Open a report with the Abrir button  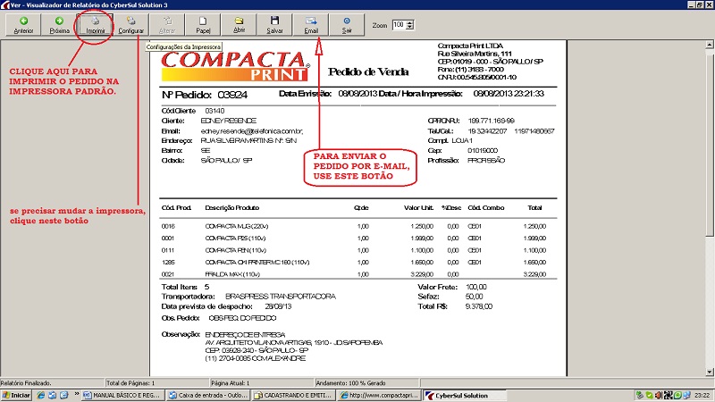click(239, 25)
